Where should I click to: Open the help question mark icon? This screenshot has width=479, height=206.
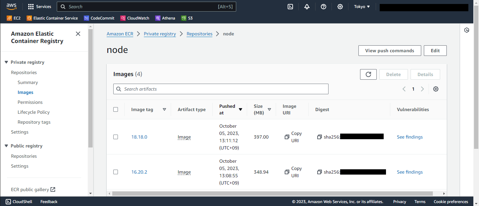[x=324, y=7]
